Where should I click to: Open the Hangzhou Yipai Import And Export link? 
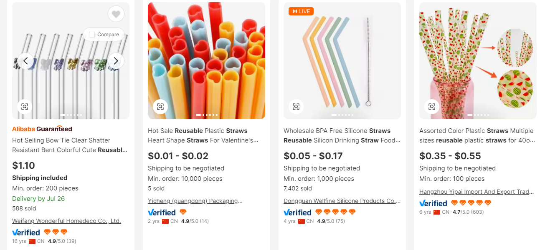[x=476, y=192]
